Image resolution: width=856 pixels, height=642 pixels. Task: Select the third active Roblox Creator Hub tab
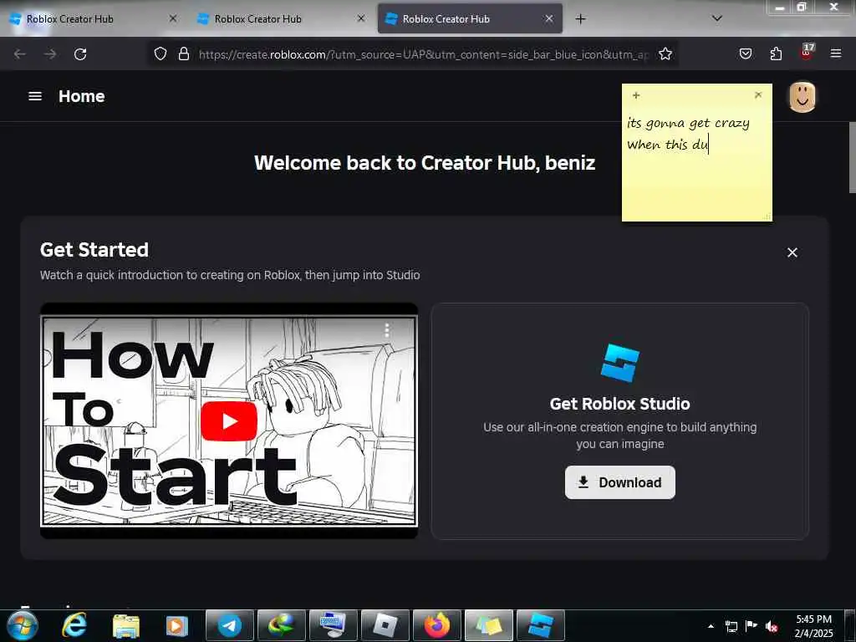[470, 19]
